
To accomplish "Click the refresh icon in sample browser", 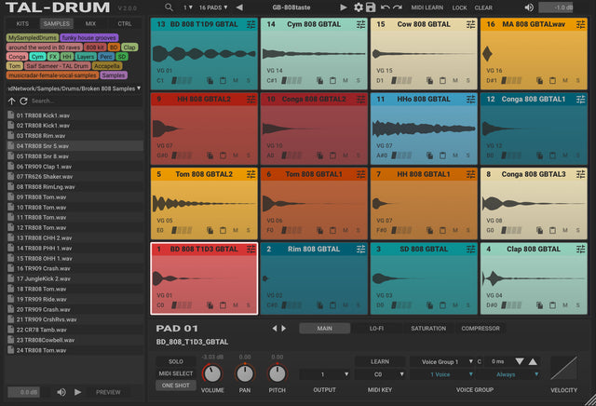I will coord(24,101).
